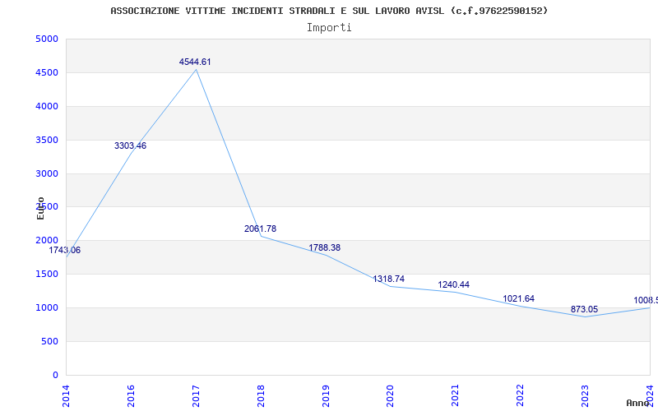This screenshot has height=411, width=658.
Task: Click the 2022 x-axis label
Action: pos(521,395)
